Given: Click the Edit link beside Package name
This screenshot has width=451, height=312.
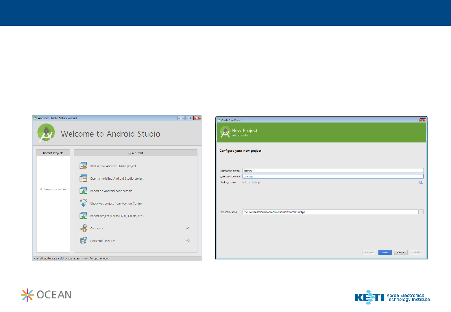Looking at the screenshot, I should point(421,182).
